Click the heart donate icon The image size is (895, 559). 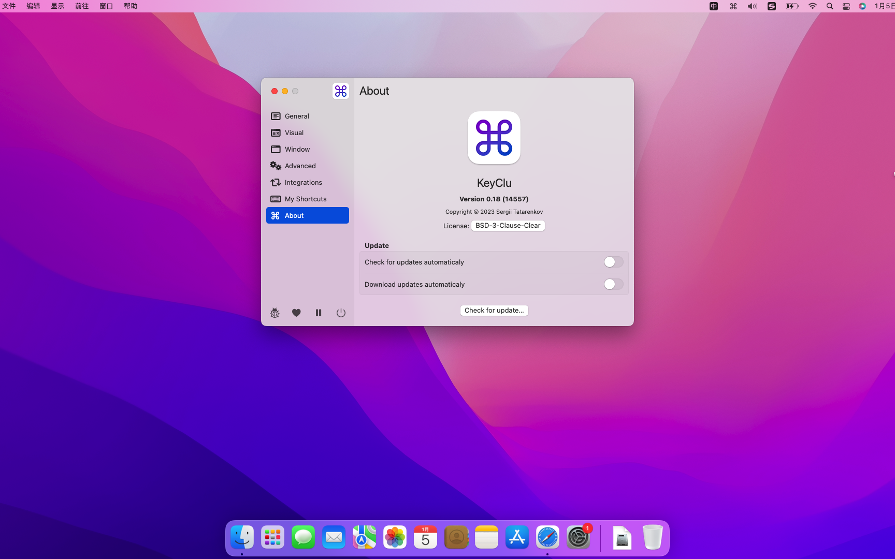[296, 313]
